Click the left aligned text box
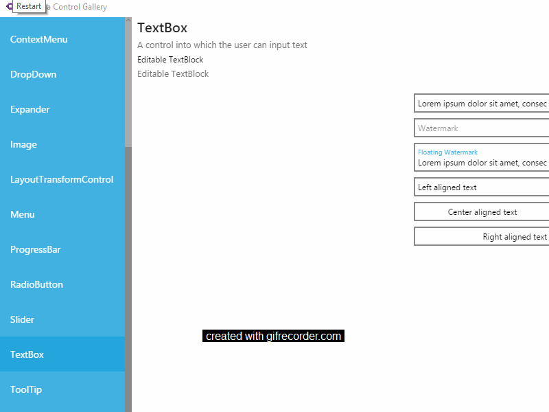 click(x=480, y=187)
